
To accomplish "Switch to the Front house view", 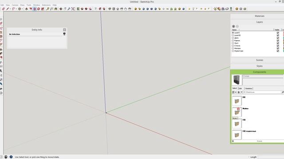I will [118, 9].
